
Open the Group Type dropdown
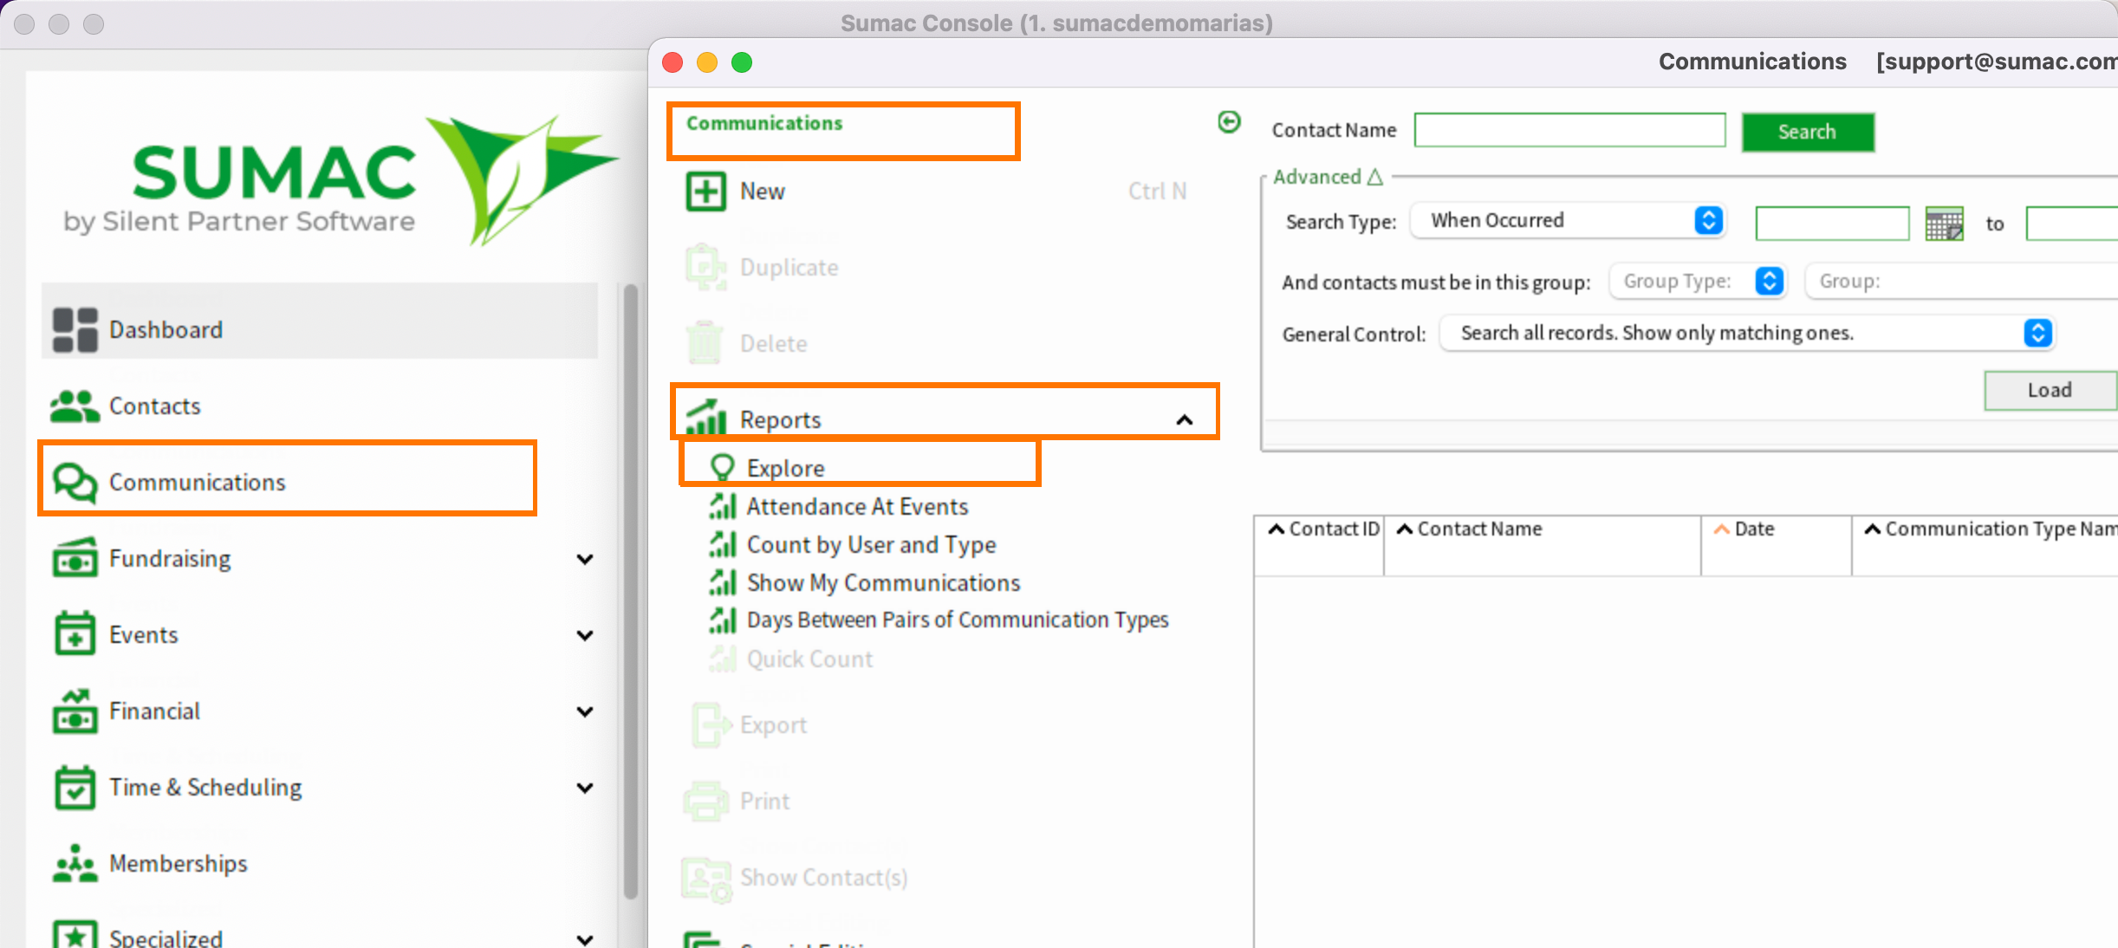pos(1697,281)
